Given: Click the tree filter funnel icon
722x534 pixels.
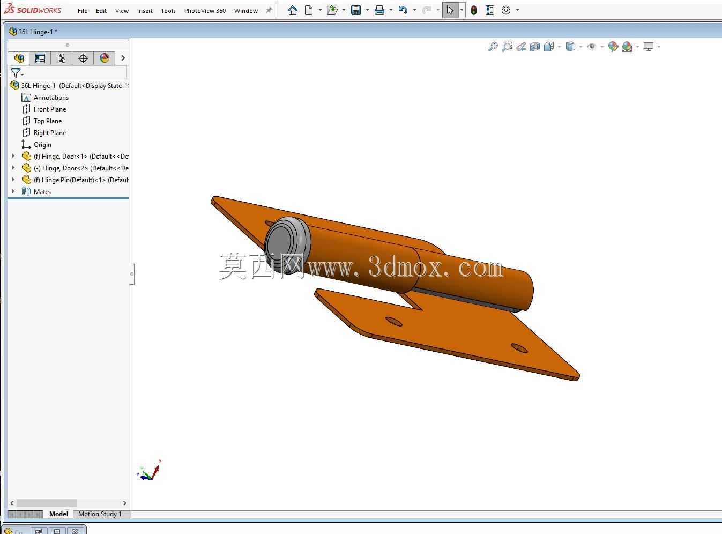Looking at the screenshot, I should click(x=17, y=73).
